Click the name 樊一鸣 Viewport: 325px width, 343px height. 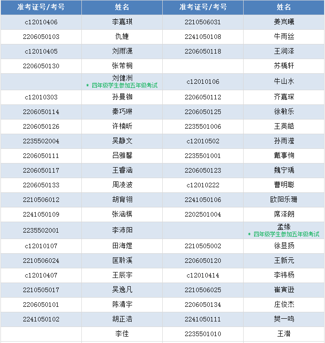pyautogui.click(x=284, y=319)
